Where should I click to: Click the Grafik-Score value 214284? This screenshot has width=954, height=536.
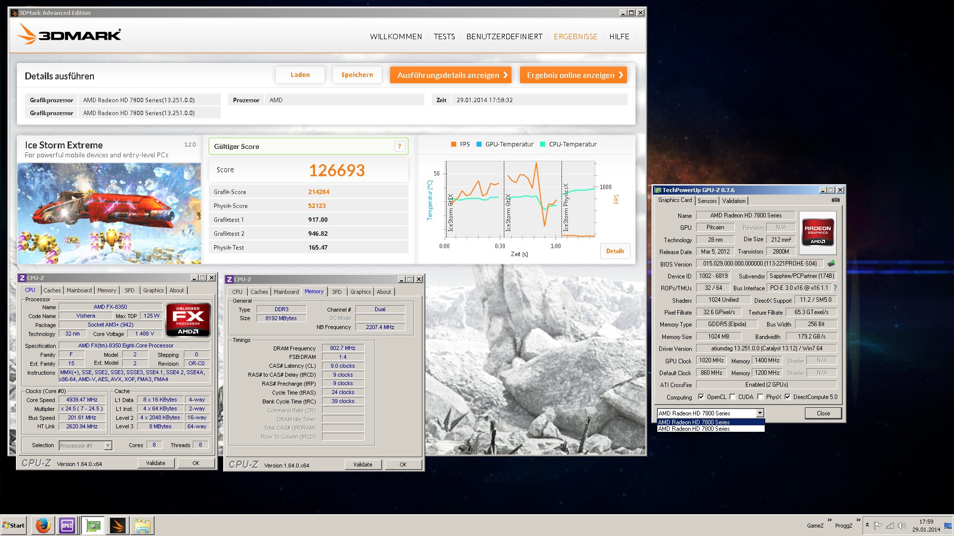pos(318,192)
